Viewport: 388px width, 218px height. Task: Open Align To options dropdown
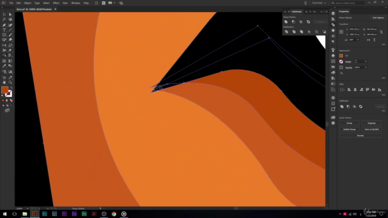tap(342, 90)
